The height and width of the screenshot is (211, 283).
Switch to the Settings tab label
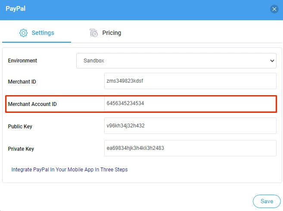(43, 33)
